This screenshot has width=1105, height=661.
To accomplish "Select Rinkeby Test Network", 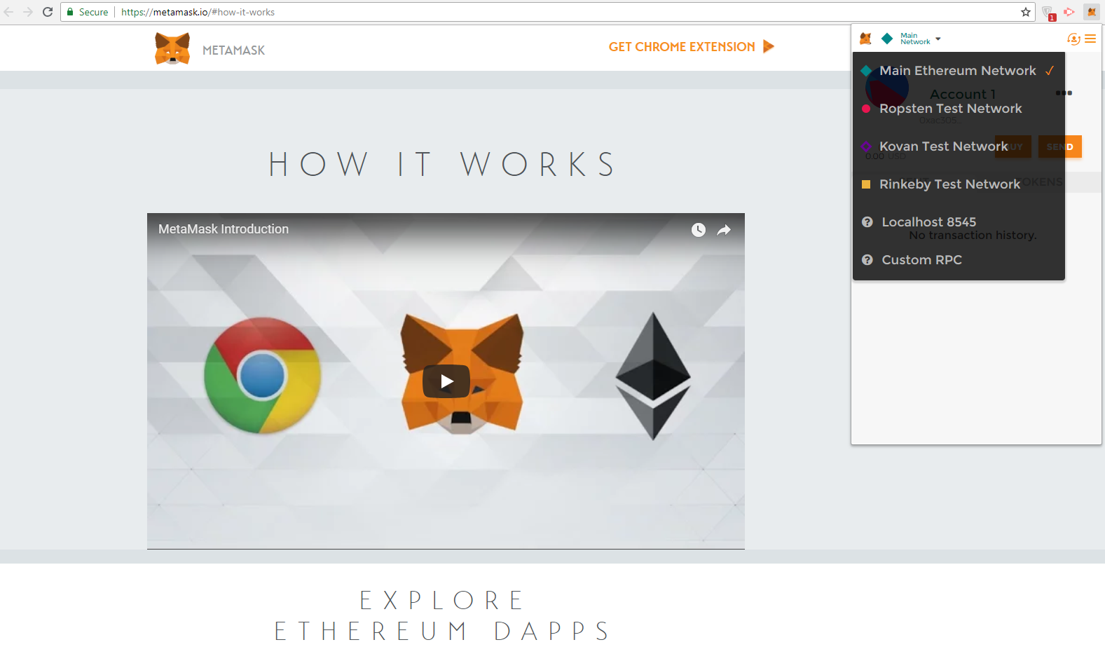I will [x=959, y=184].
